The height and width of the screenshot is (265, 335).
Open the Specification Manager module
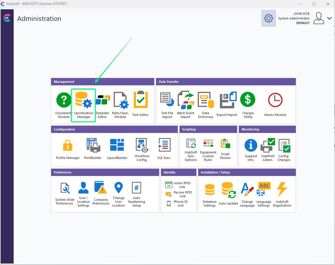(83, 105)
